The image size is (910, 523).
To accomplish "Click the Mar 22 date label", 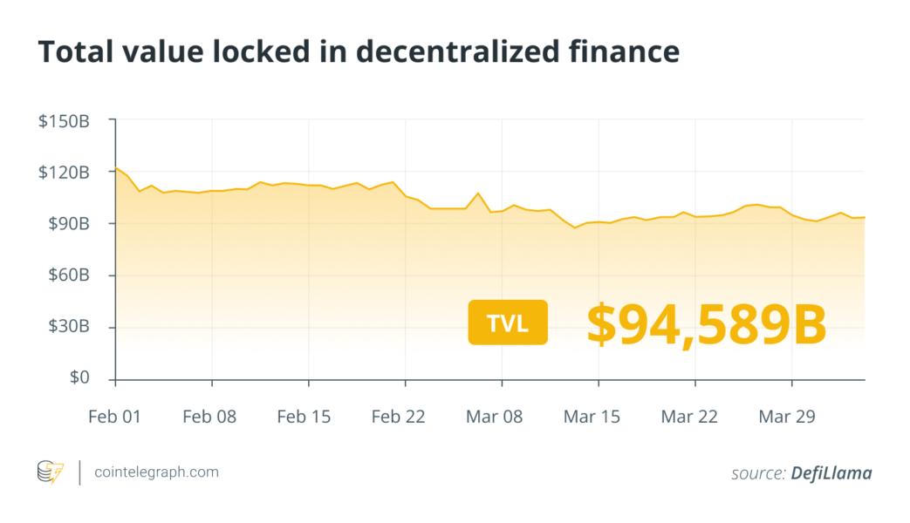I will [x=688, y=417].
